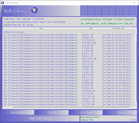Image resolution: width=139 pixels, height=123 pixels.
Task: Click creation time Sun Sep 24 10:53:29 2017
Action: point(117,35)
